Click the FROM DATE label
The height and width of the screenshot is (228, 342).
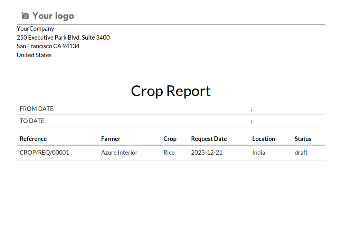click(x=37, y=109)
